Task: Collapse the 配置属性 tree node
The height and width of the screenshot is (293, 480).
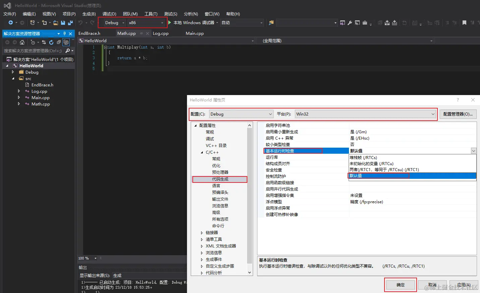Action: point(195,126)
